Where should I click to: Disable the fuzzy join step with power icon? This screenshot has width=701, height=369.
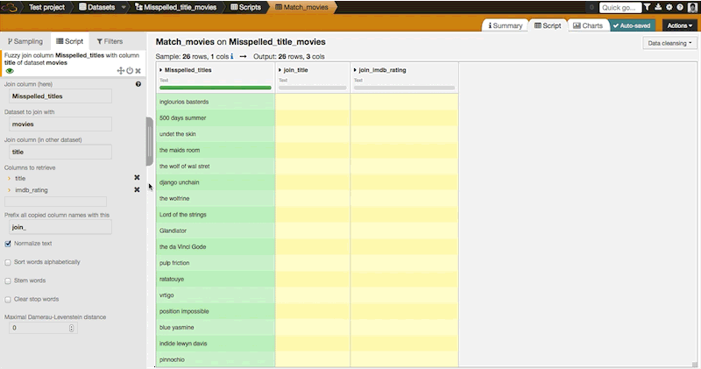130,71
